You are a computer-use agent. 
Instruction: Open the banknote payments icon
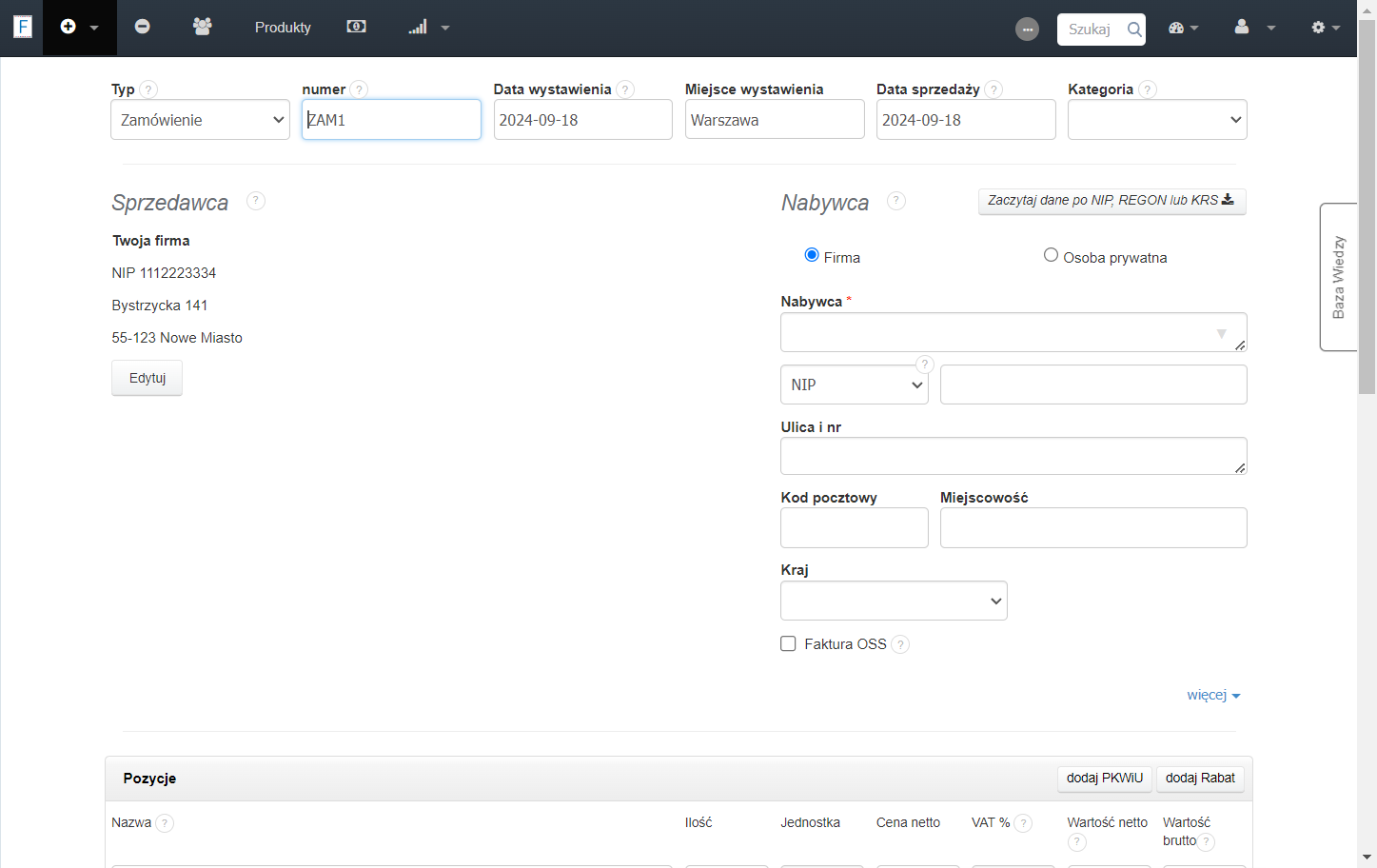tap(357, 27)
